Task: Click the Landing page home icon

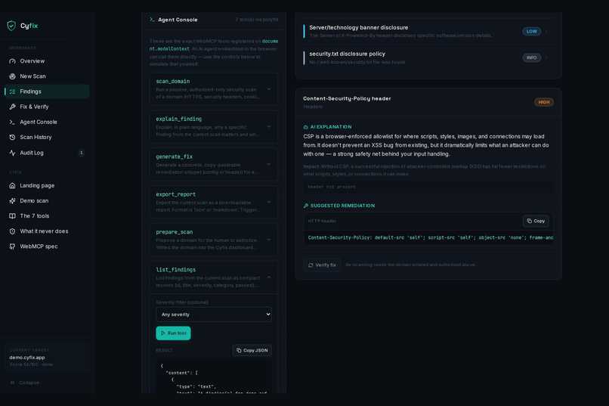Action: [12, 186]
